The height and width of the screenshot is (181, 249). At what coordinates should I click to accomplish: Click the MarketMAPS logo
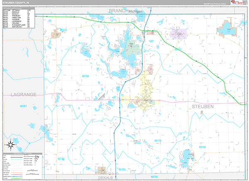pyautogui.click(x=237, y=2)
